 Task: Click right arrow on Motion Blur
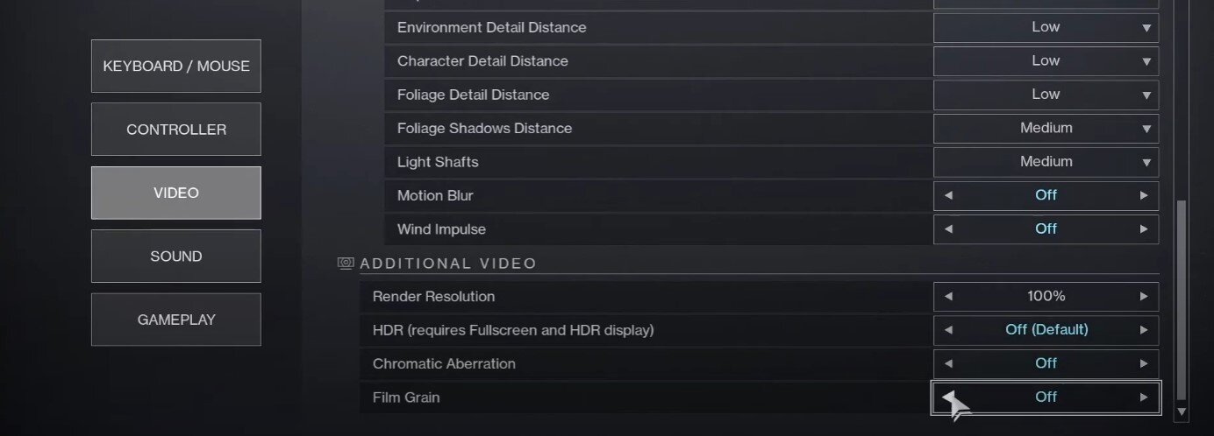pyautogui.click(x=1144, y=195)
